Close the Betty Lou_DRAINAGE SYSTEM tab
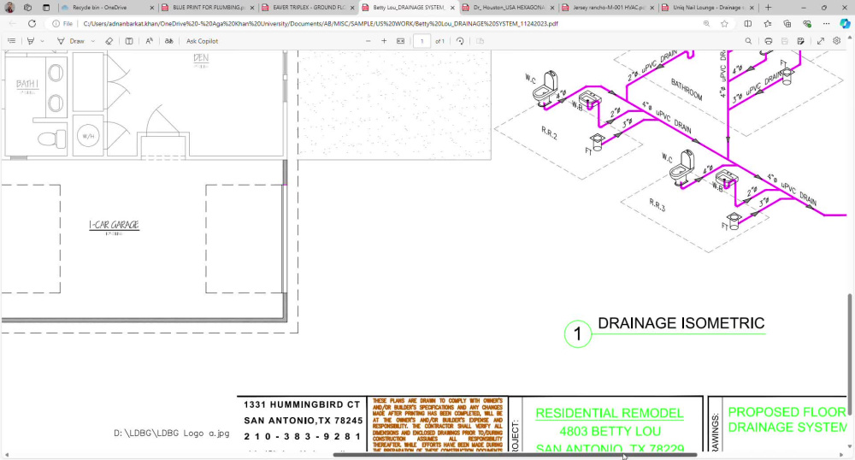The height and width of the screenshot is (460, 855). 452,8
